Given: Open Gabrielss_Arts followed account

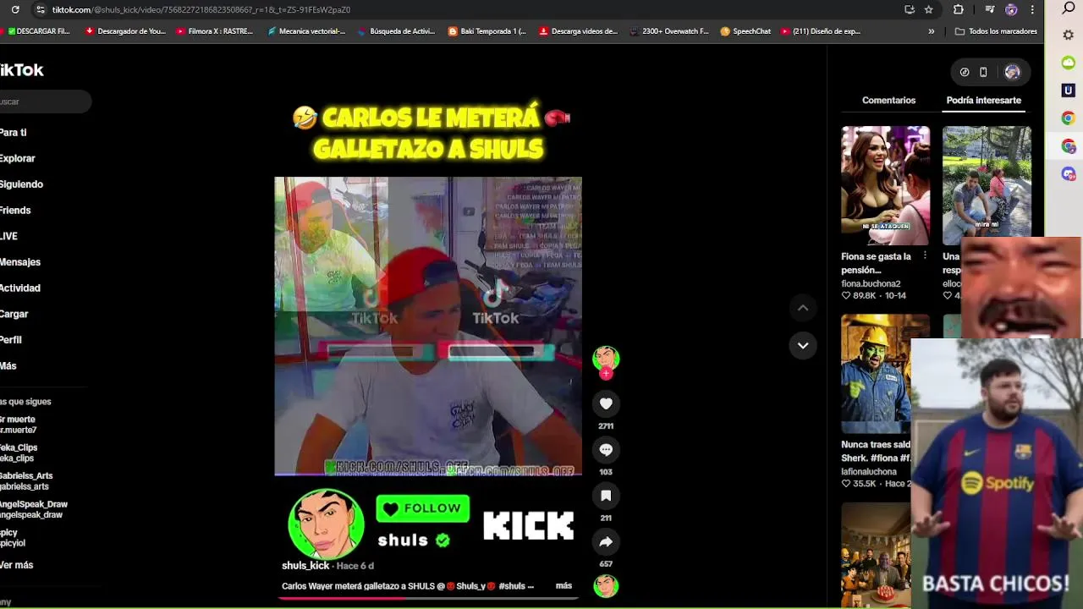Looking at the screenshot, I should pyautogui.click(x=26, y=481).
